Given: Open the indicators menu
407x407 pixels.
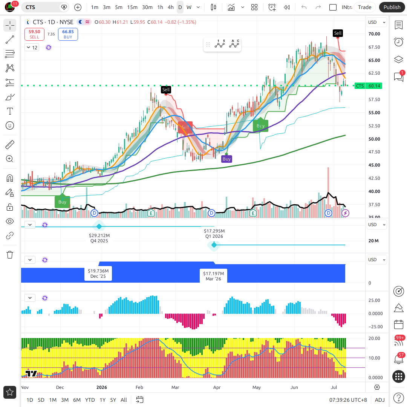Looking at the screenshot, I should 231,7.
